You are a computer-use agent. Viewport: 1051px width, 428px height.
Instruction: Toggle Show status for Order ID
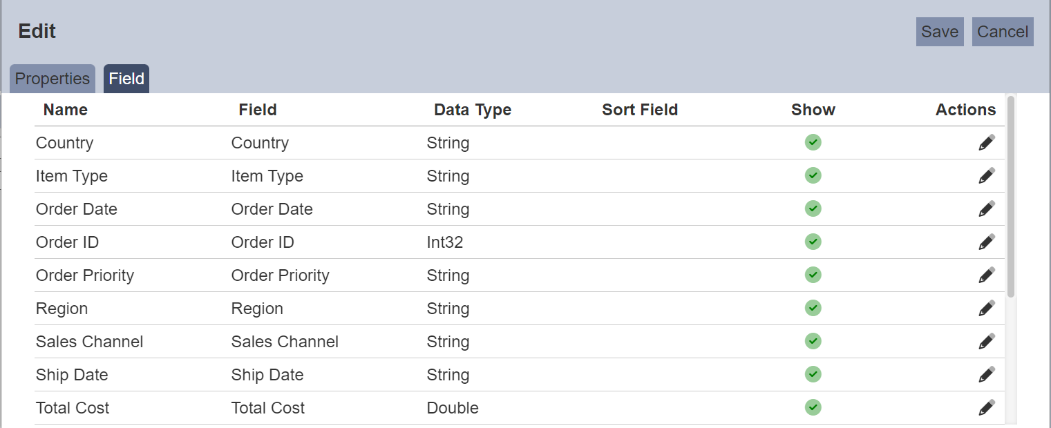pos(813,242)
